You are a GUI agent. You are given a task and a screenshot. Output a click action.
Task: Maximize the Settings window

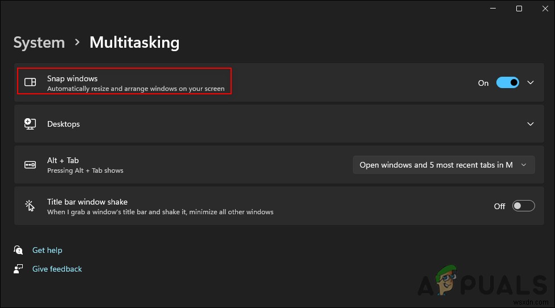click(519, 9)
